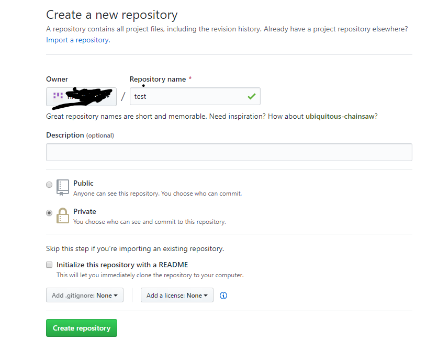The image size is (438, 352).
Task: Click the bold Private label text
Action: point(85,211)
